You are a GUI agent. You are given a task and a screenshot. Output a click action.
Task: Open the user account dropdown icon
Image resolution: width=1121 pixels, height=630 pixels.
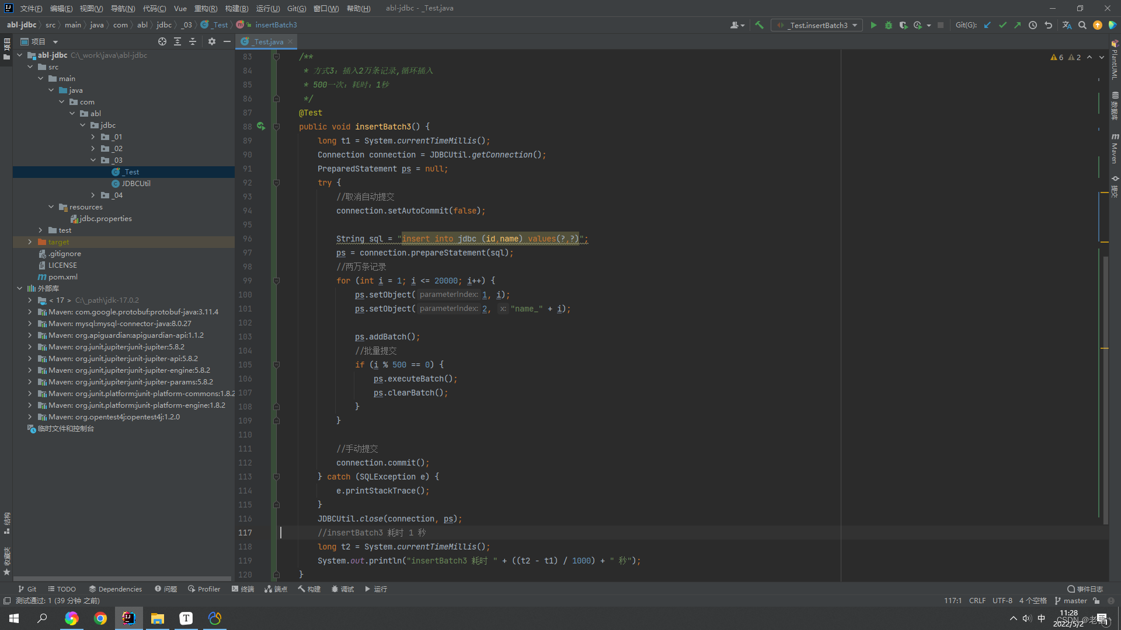[x=737, y=25]
